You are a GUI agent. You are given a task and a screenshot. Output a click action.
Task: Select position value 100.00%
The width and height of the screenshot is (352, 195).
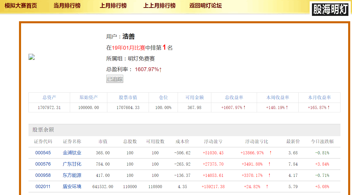pyautogui.click(x=163, y=107)
